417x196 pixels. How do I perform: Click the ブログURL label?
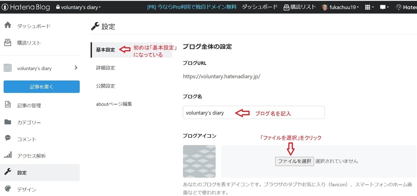pos(195,63)
